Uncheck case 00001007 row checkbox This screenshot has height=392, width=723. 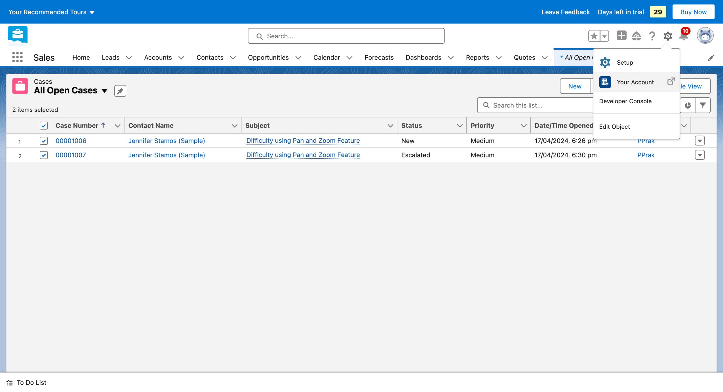(43, 155)
